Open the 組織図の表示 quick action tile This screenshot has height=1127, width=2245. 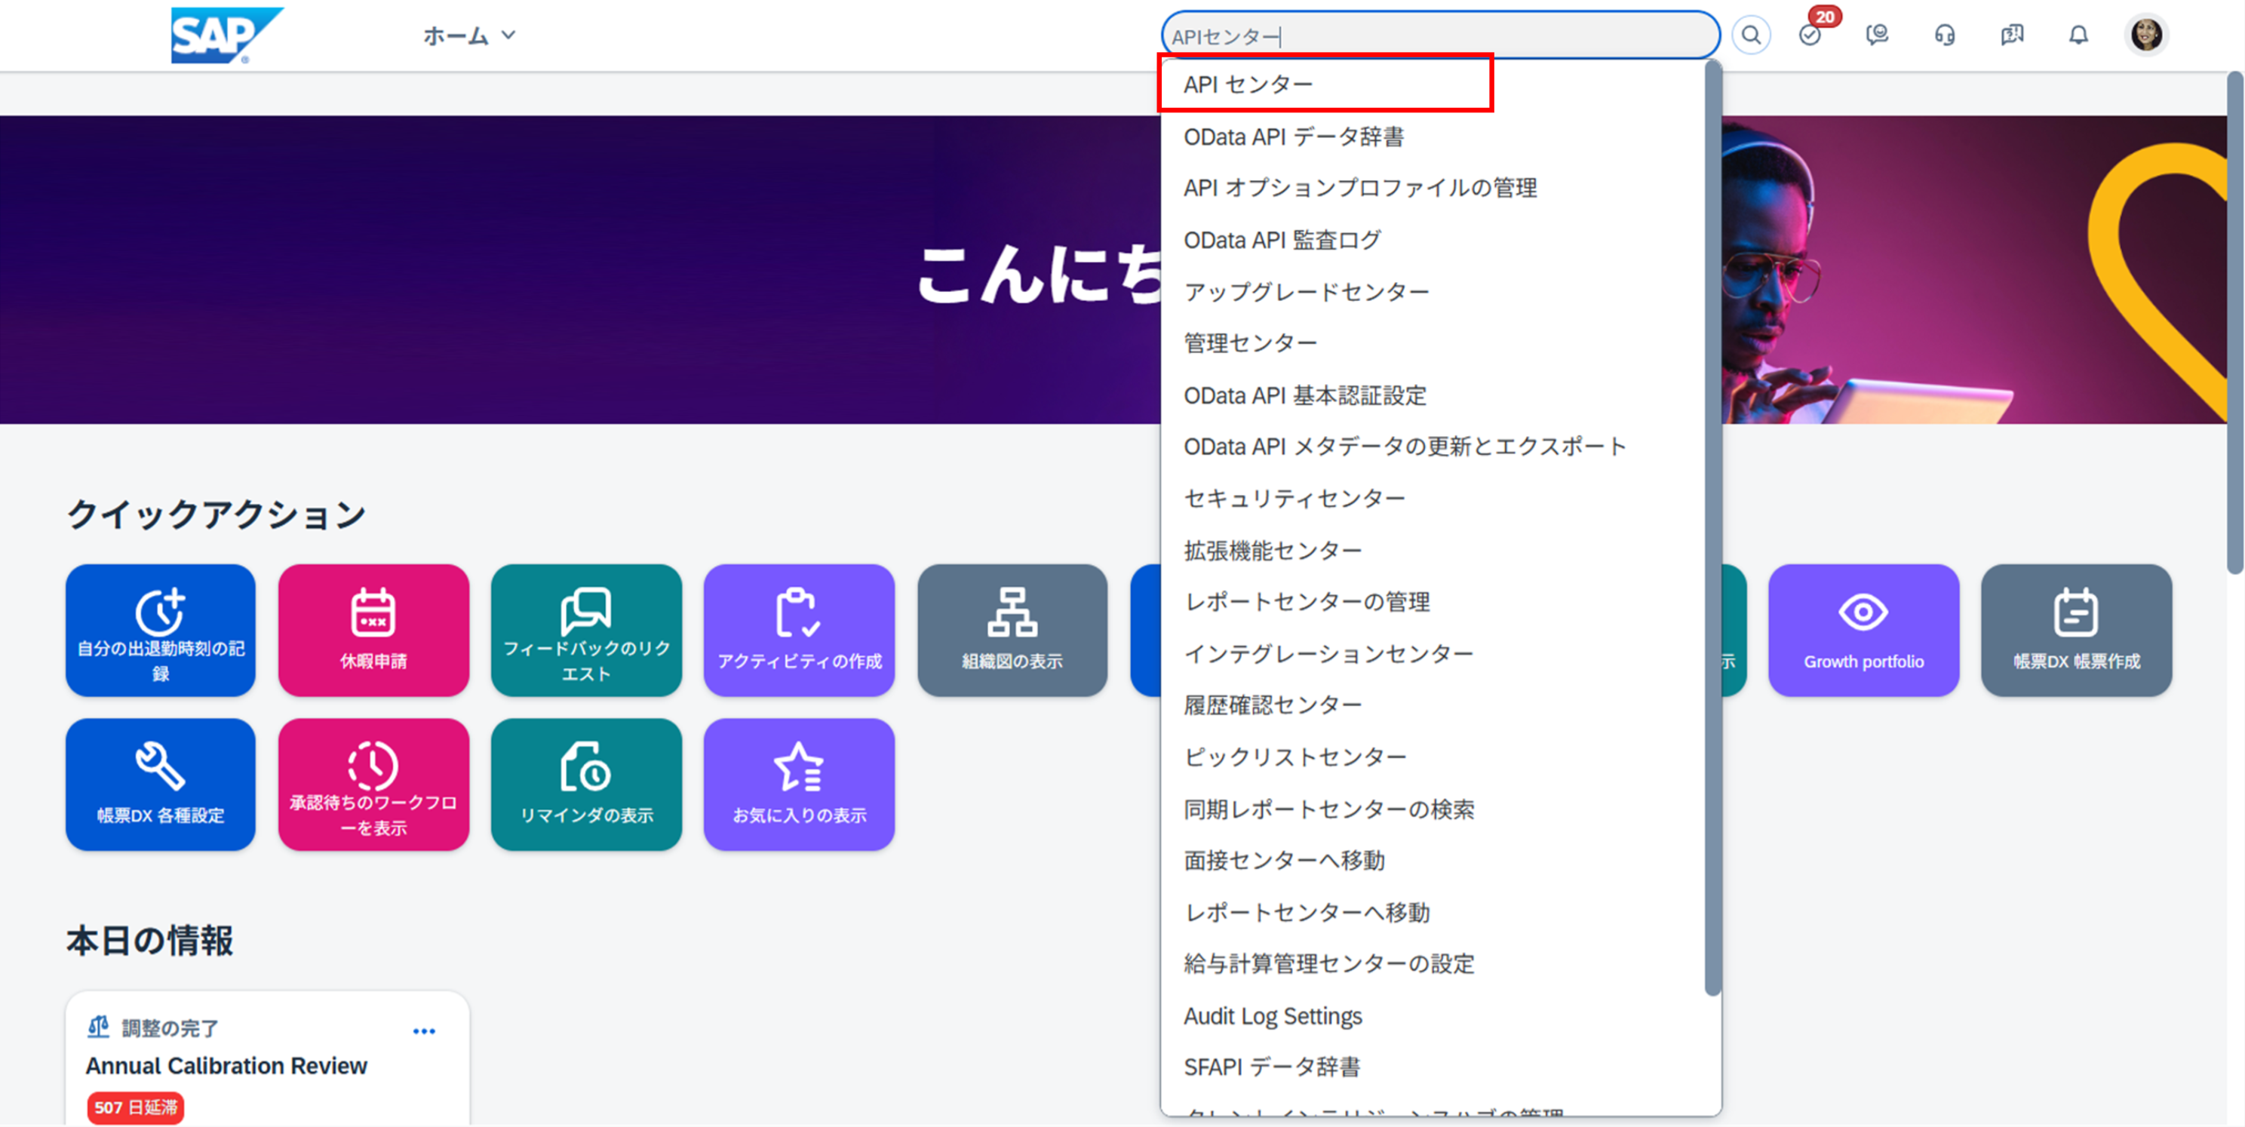click(x=1012, y=629)
